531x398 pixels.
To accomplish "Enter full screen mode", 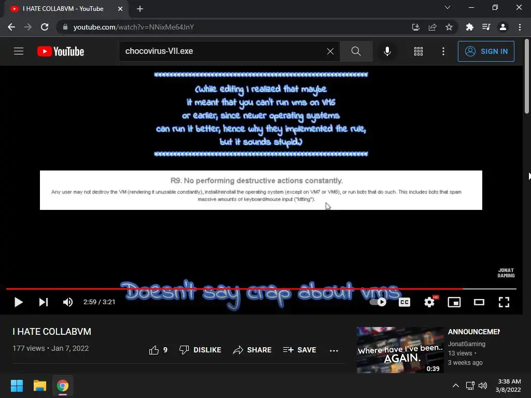I will coord(504,302).
